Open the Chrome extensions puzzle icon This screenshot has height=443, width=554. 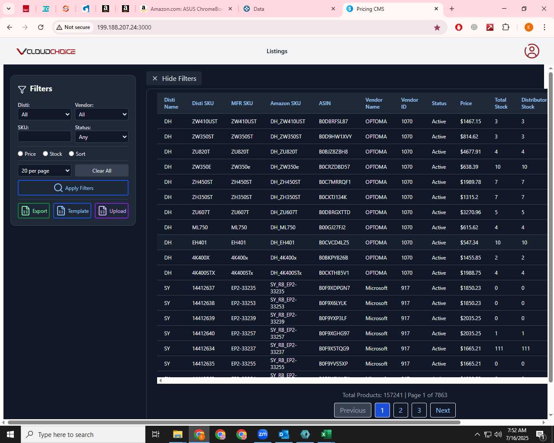click(506, 27)
